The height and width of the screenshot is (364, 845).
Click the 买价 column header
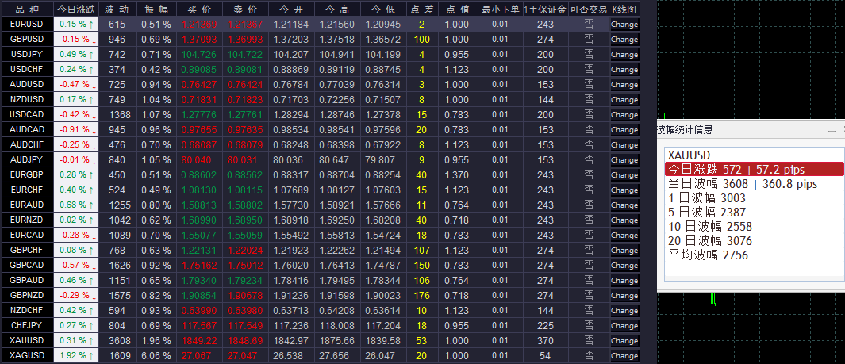click(x=199, y=10)
